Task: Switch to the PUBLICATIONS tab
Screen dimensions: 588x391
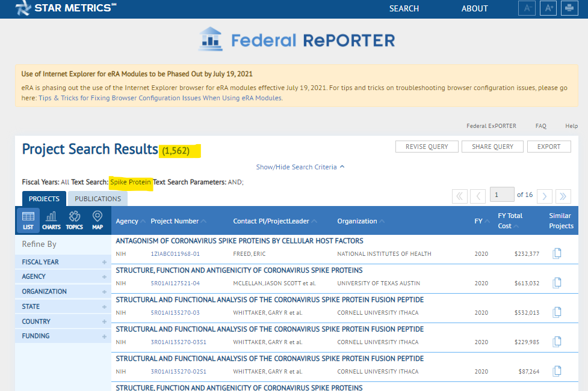Action: [x=98, y=199]
